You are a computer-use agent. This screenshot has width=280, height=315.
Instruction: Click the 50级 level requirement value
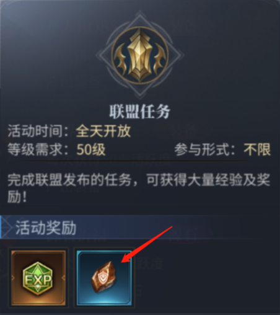click(x=91, y=149)
